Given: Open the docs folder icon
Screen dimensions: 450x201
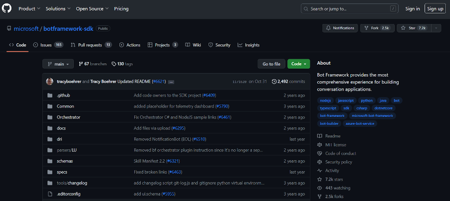Looking at the screenshot, I should (x=50, y=128).
